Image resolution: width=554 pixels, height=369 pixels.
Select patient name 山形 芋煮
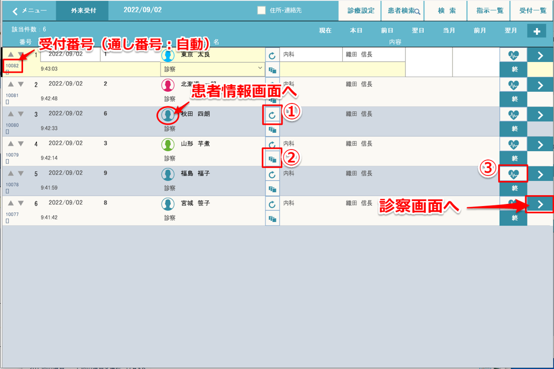195,143
